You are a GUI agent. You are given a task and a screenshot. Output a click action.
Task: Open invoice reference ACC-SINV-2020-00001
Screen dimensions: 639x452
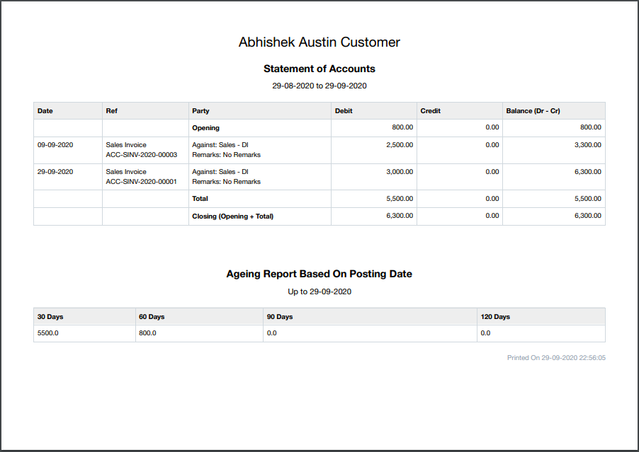(141, 182)
